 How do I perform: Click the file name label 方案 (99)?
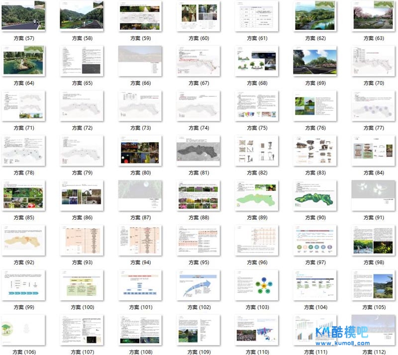click(x=22, y=307)
